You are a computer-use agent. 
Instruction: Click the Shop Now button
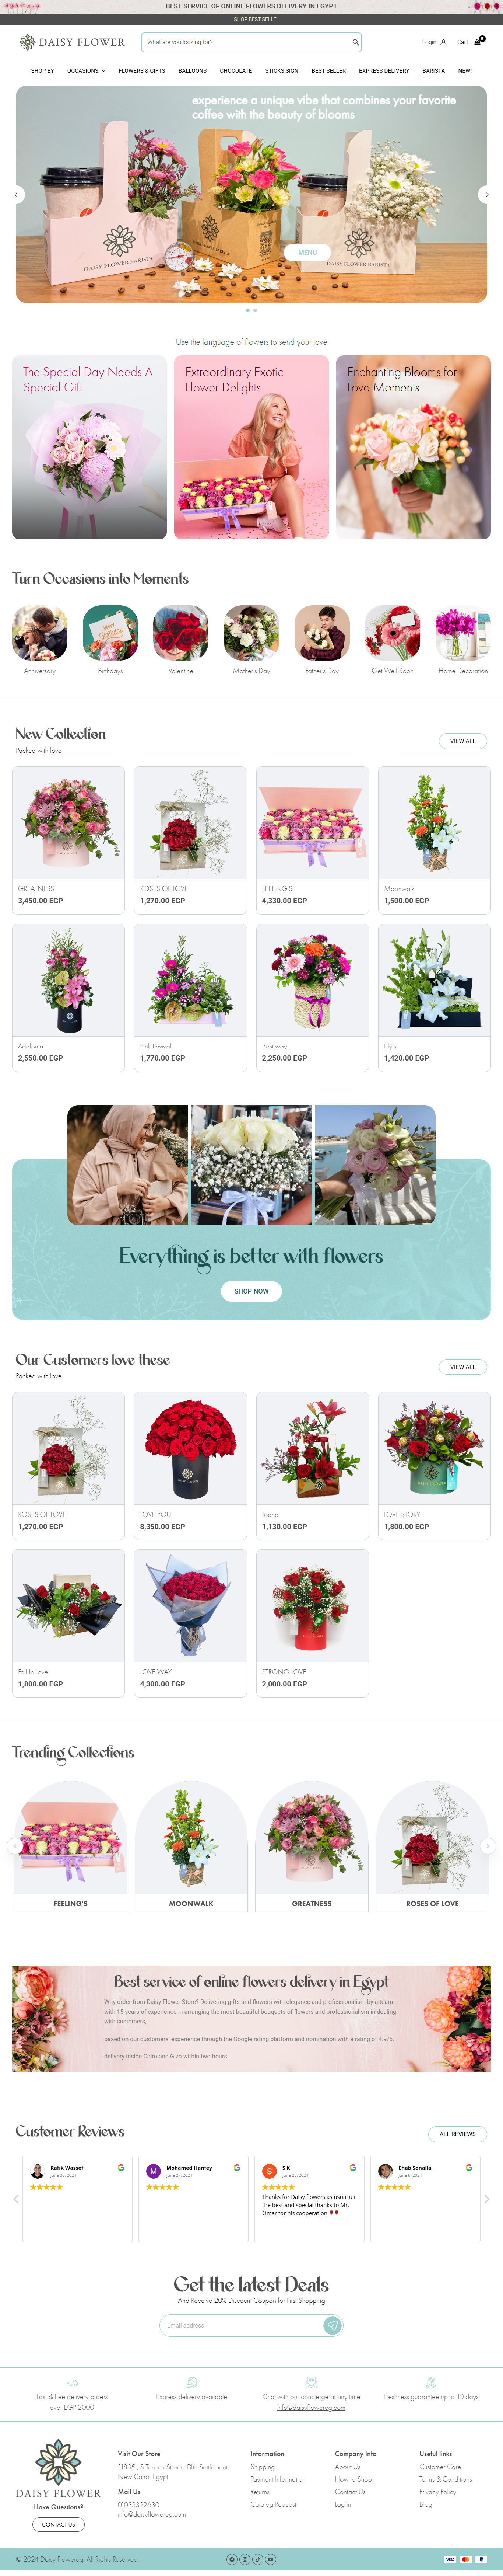[x=251, y=1291]
